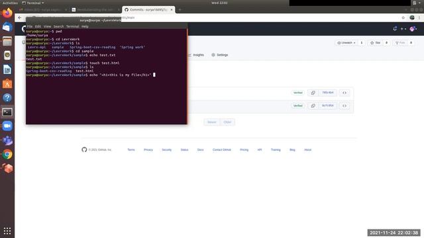The image size is (424, 238).
Task: Click the second Verified badge
Action: [297, 106]
